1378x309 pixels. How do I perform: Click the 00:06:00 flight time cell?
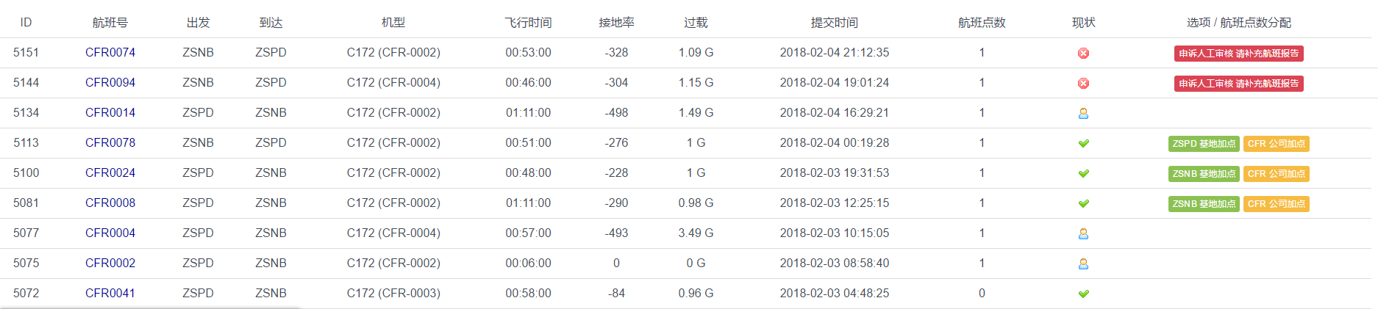[528, 263]
